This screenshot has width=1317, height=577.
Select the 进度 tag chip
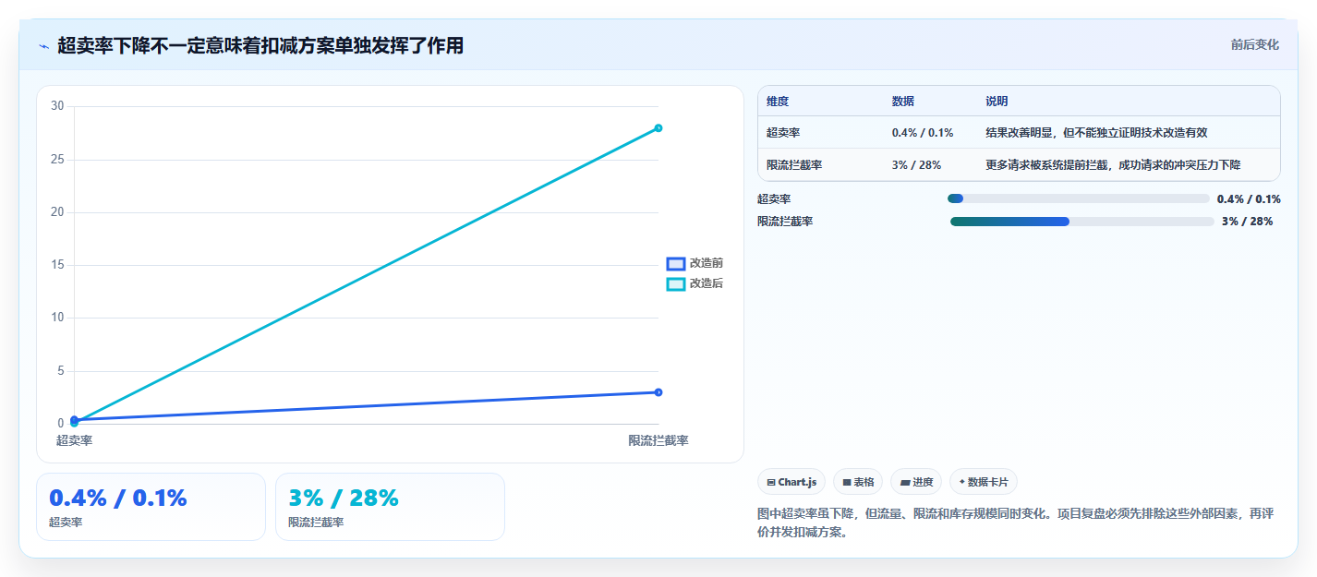[916, 482]
